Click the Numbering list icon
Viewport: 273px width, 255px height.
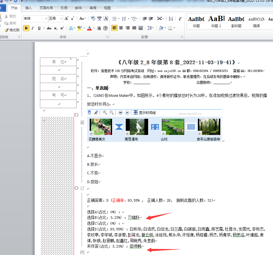point(124,19)
